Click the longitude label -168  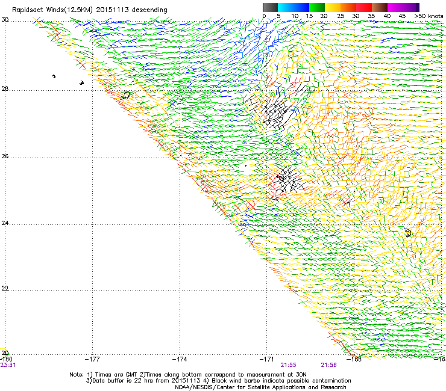tap(354, 359)
